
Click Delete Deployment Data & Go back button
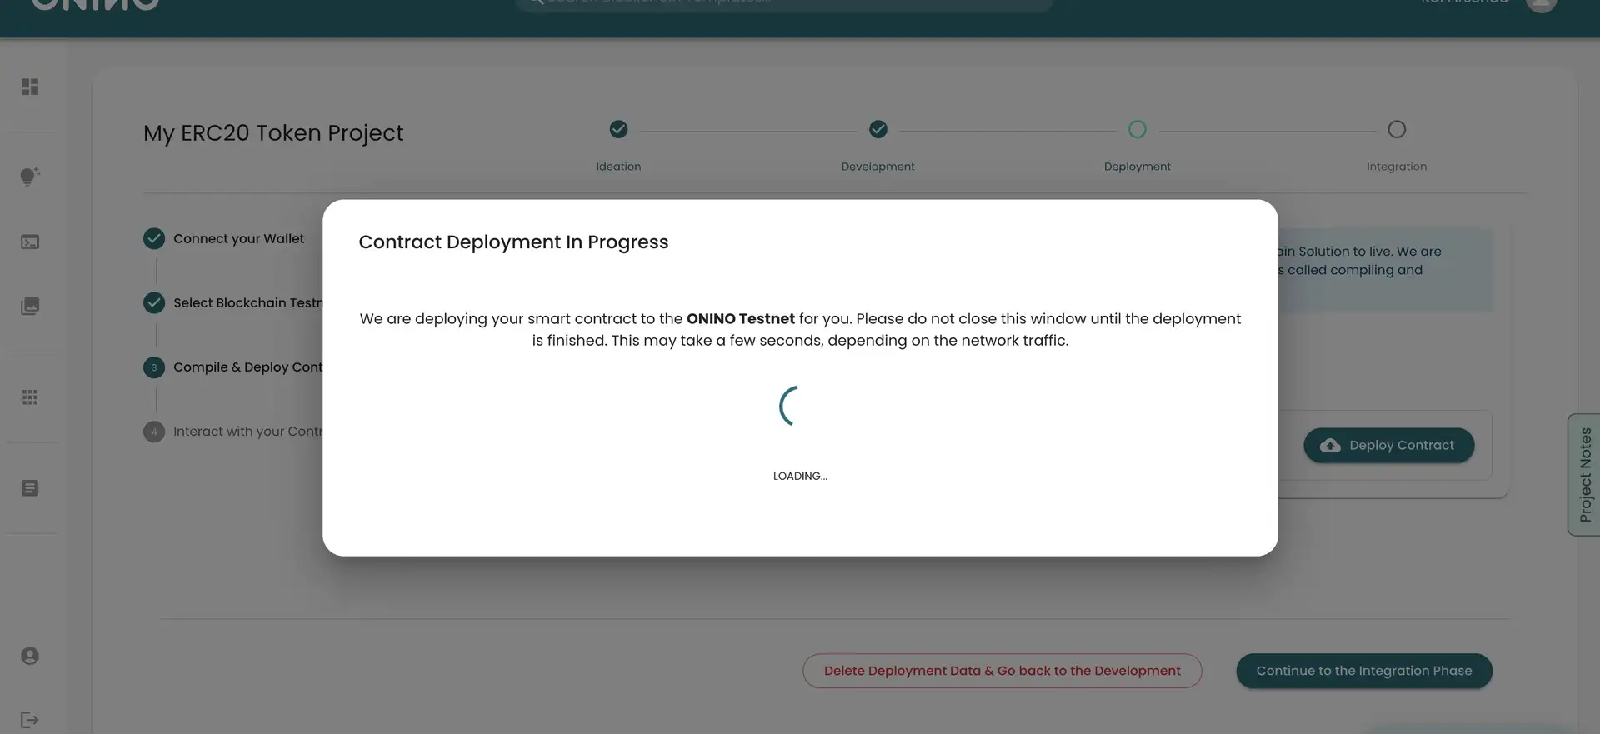pyautogui.click(x=1002, y=671)
